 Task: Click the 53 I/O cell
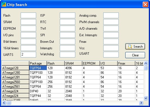pyautogui.click(x=109, y=68)
